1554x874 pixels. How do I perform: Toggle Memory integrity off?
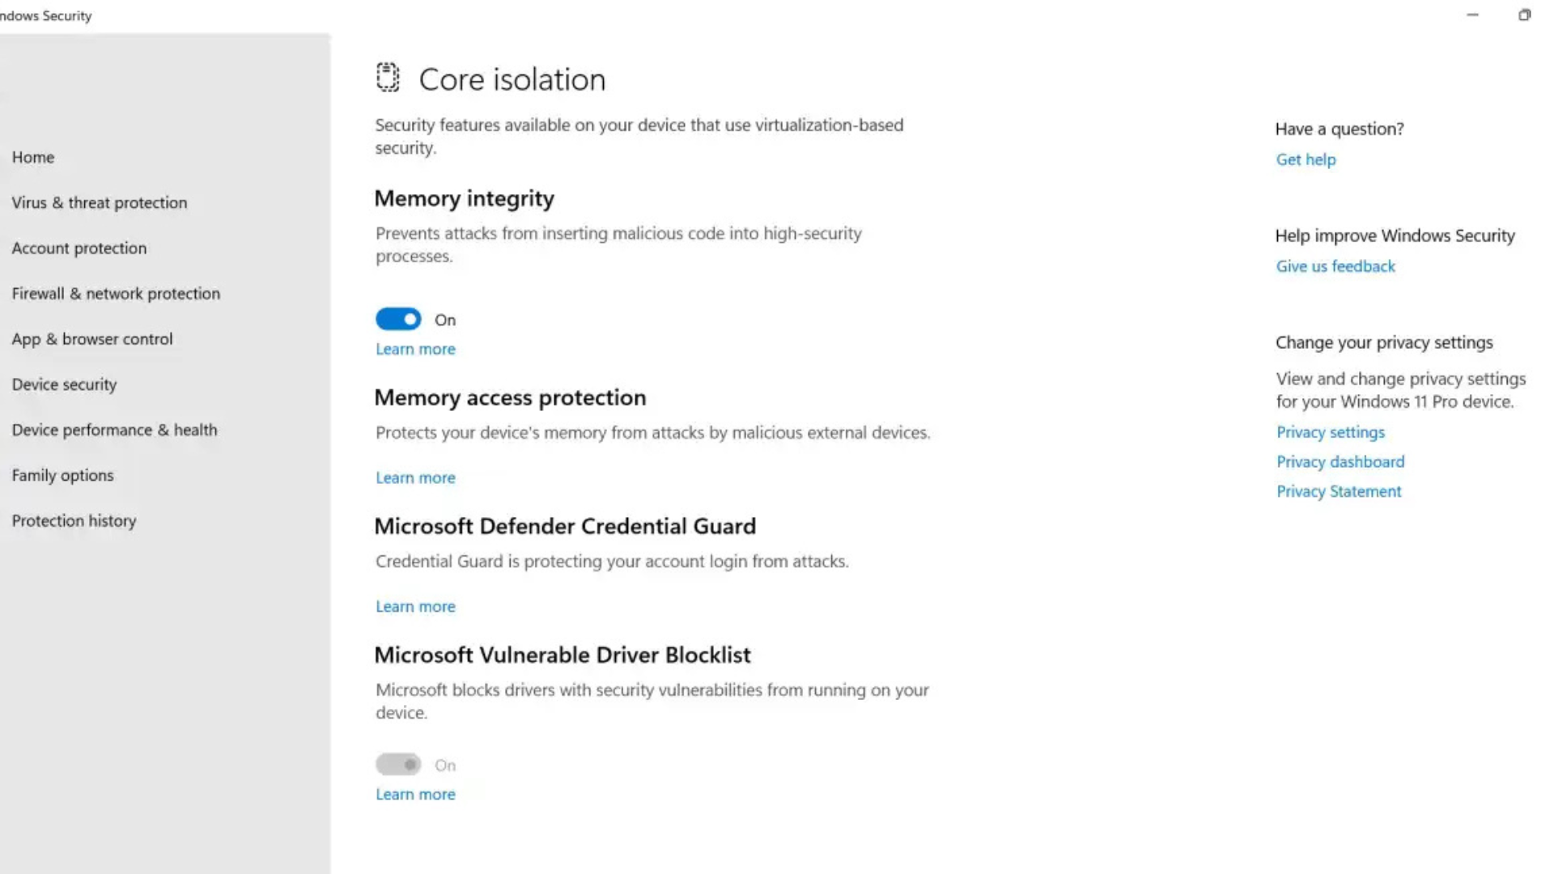397,319
